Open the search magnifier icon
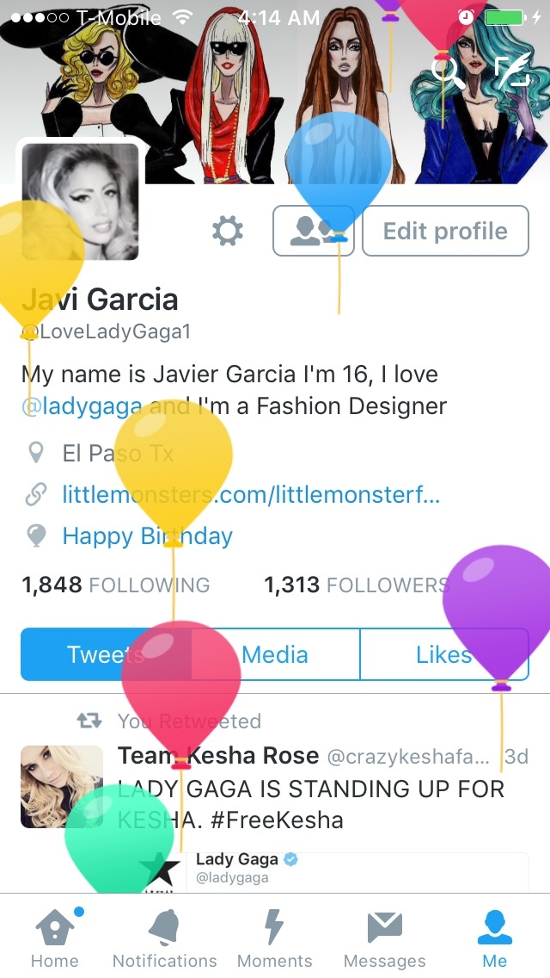Image resolution: width=550 pixels, height=978 pixels. tap(449, 71)
